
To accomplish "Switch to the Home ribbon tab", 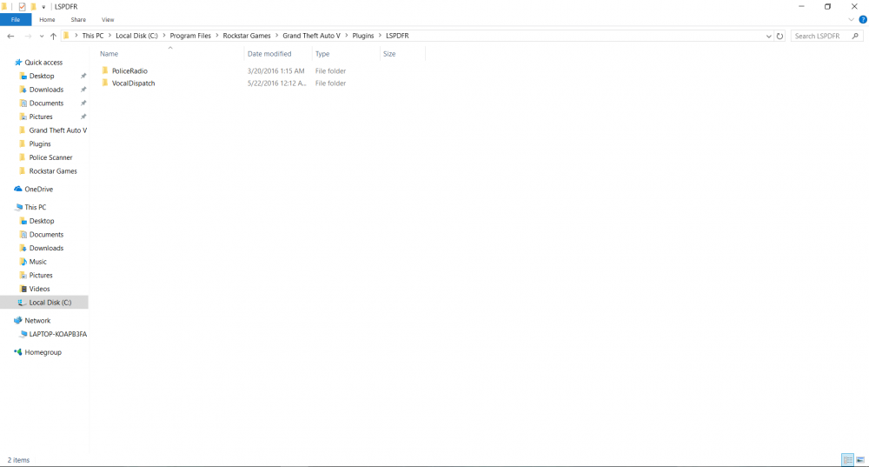I will (47, 19).
